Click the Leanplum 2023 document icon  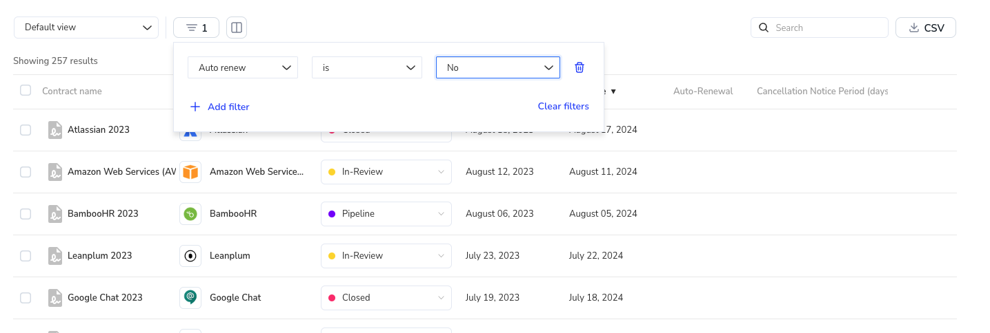pyautogui.click(x=55, y=256)
